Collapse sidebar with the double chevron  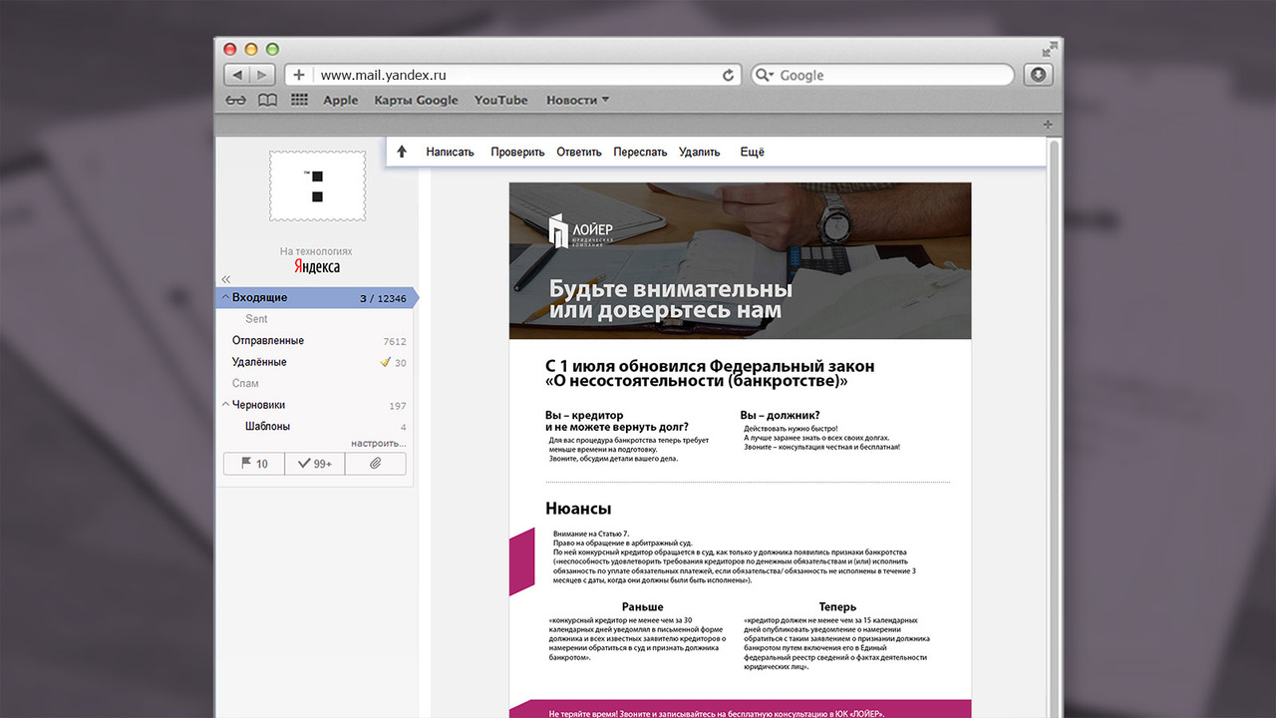pyautogui.click(x=226, y=279)
